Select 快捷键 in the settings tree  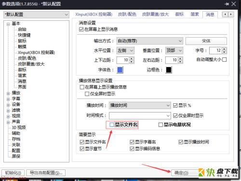tap(24, 35)
